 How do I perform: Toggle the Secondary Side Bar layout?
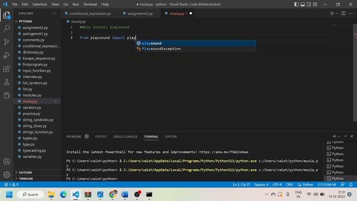[x=308, y=4]
